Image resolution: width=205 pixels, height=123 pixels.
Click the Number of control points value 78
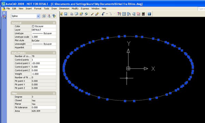[x=44, y=56]
